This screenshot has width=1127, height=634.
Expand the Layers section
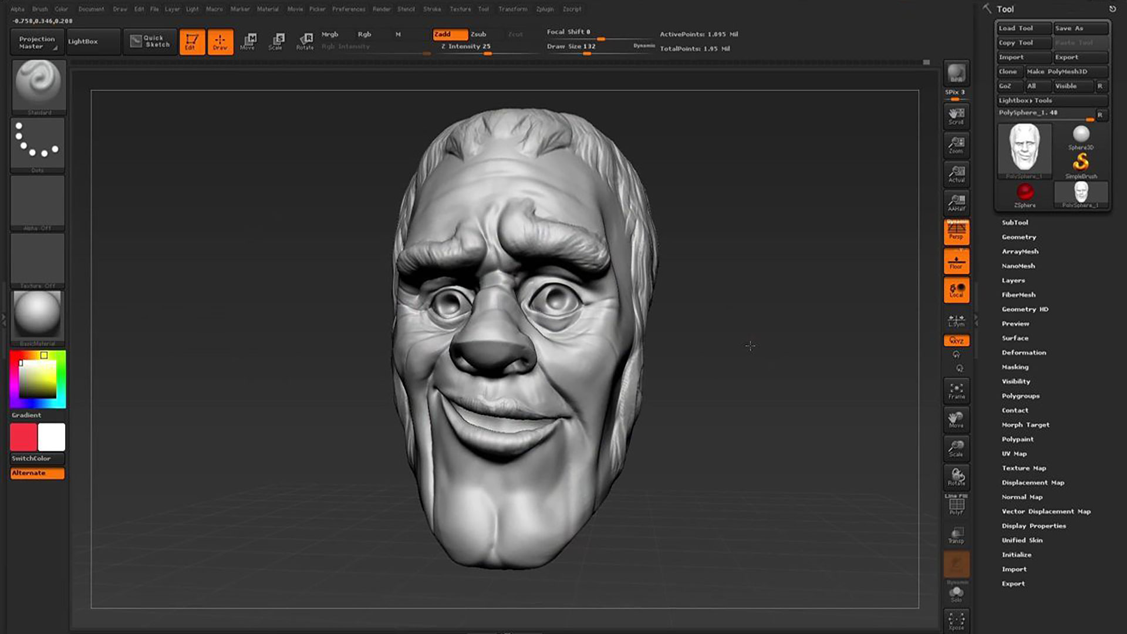(x=1013, y=281)
